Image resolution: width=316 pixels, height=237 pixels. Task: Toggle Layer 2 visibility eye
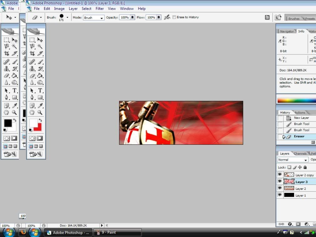[x=280, y=188]
